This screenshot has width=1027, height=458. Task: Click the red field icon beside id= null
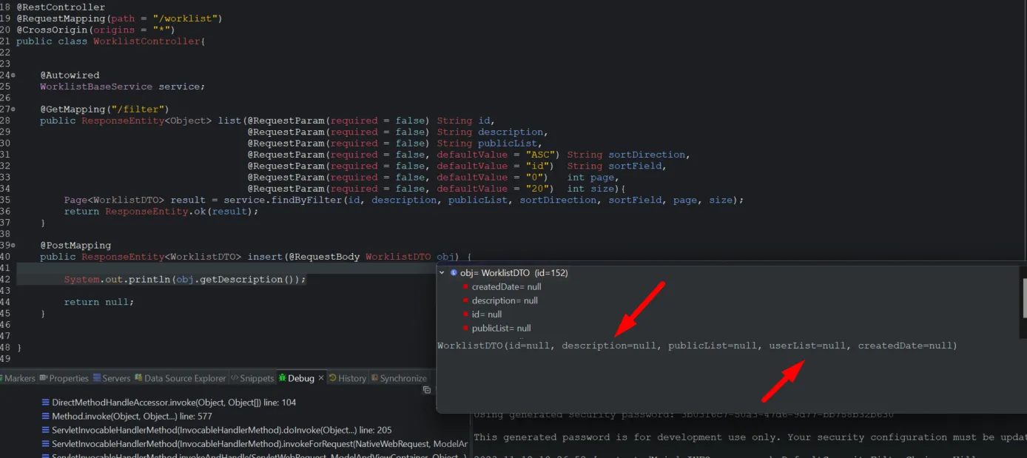click(465, 314)
